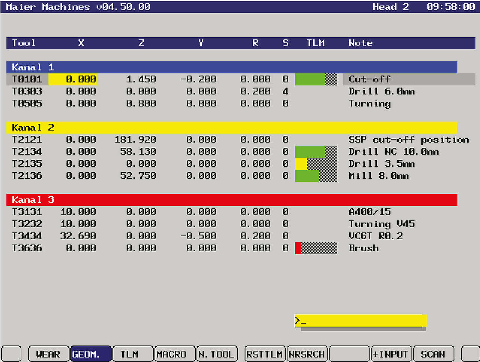This screenshot has width=480, height=362.
Task: Select the Kanal 2 header bar
Action: pos(231,128)
